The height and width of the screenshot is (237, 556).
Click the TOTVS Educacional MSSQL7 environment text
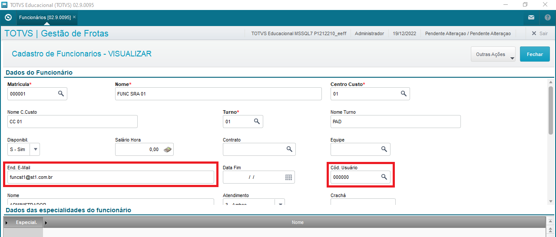tap(299, 33)
